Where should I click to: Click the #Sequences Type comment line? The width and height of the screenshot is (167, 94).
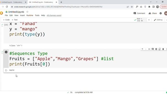28,53
